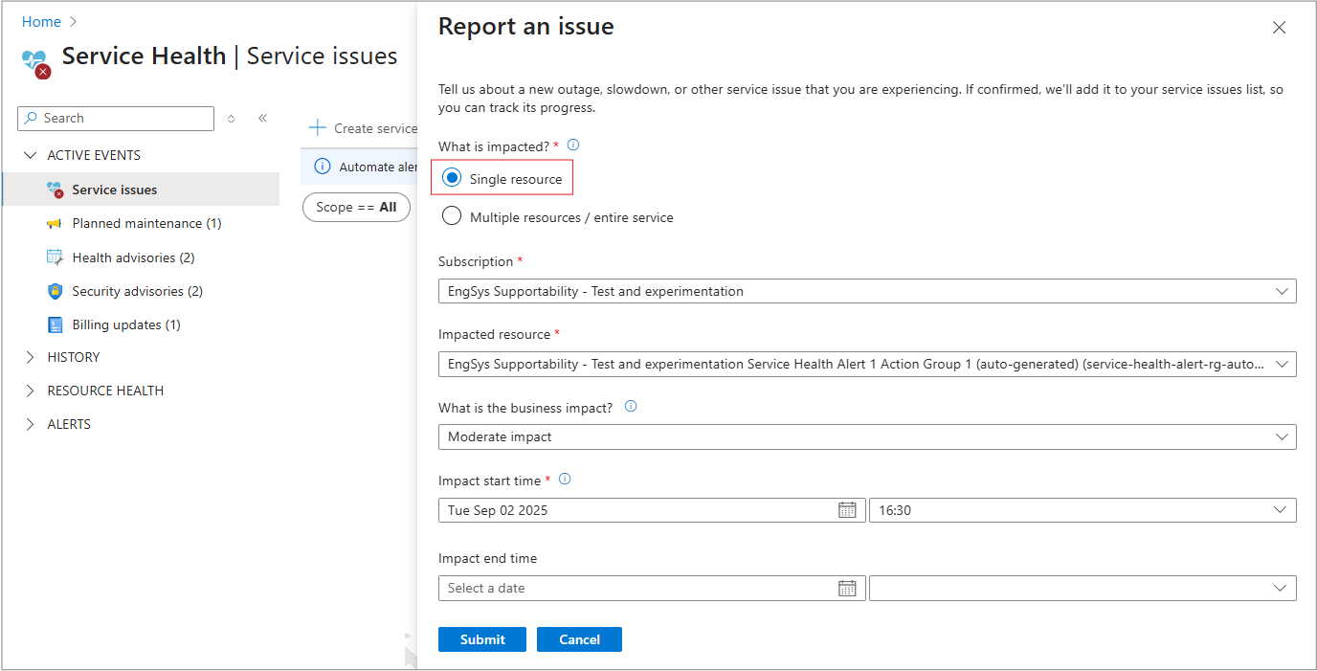
Task: Click info icon next to Impact start time
Action: tap(565, 480)
